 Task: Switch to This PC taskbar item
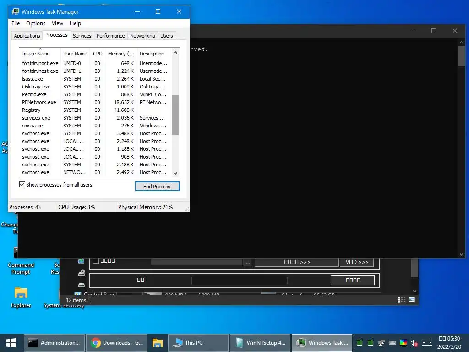(x=198, y=343)
